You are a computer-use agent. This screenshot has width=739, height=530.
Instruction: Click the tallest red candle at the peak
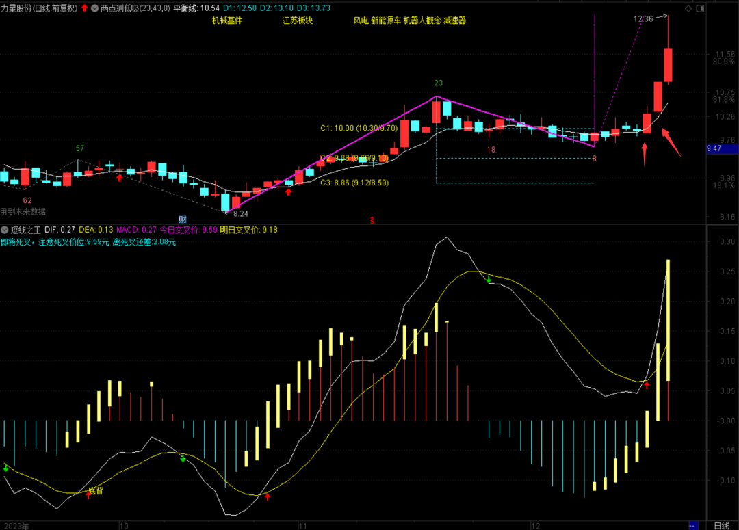(x=668, y=64)
